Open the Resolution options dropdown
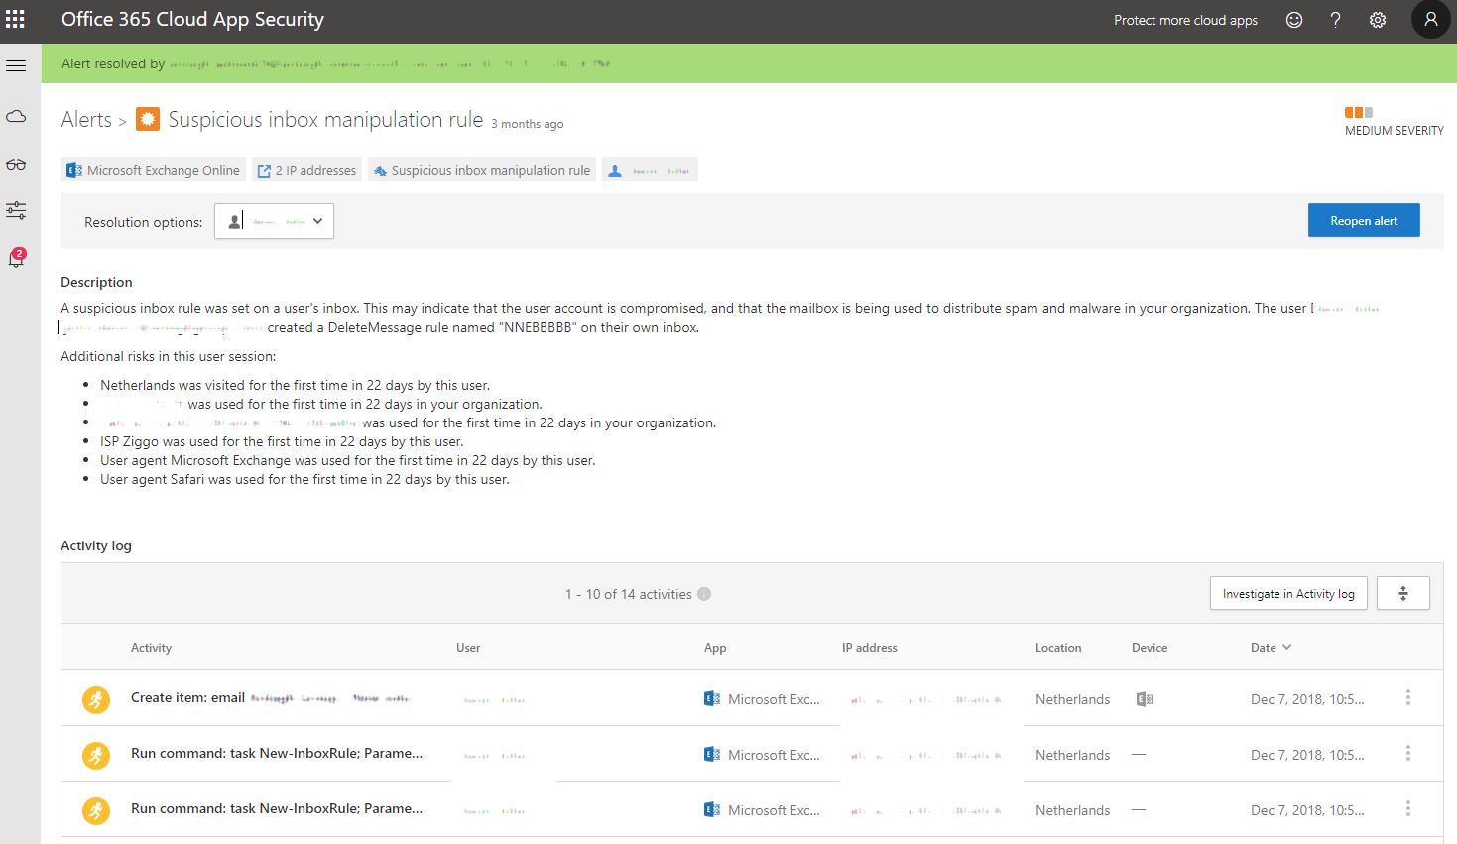 pyautogui.click(x=274, y=221)
